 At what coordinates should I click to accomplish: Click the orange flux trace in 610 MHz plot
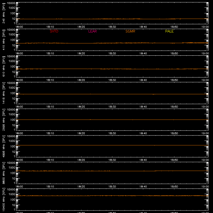pos(112,69)
